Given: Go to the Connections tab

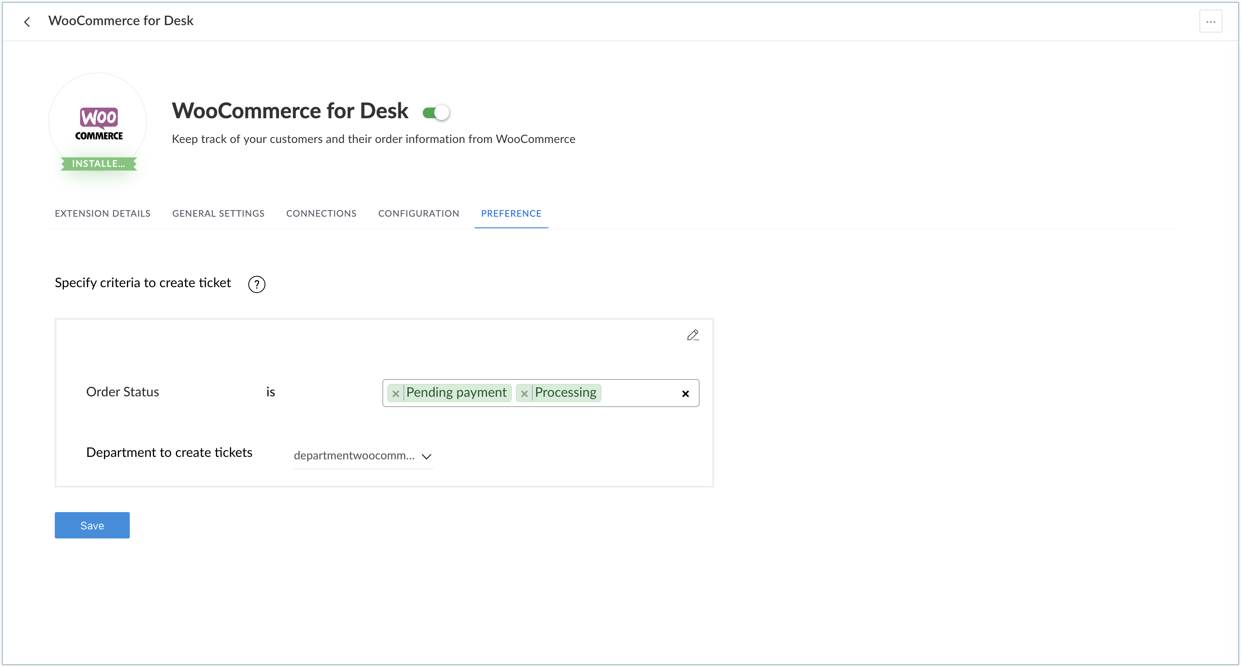Looking at the screenshot, I should 321,213.
